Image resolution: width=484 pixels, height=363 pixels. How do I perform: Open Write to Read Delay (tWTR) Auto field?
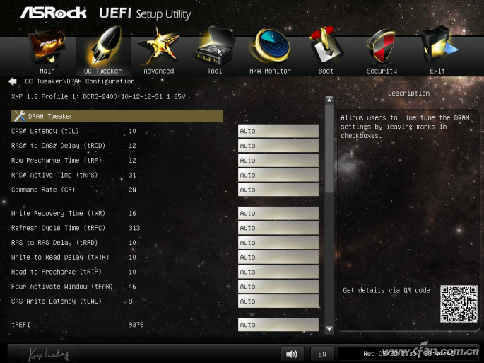[278, 258]
